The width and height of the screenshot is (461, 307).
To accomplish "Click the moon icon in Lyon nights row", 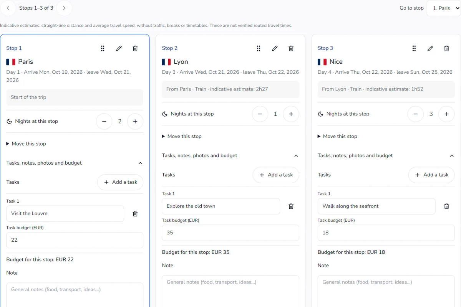I will (x=165, y=114).
